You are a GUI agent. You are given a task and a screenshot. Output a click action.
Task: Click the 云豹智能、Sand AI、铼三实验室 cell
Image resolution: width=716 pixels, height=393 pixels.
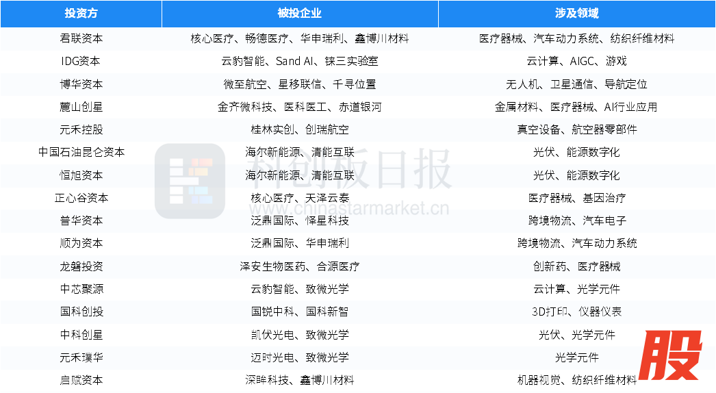[x=300, y=61]
